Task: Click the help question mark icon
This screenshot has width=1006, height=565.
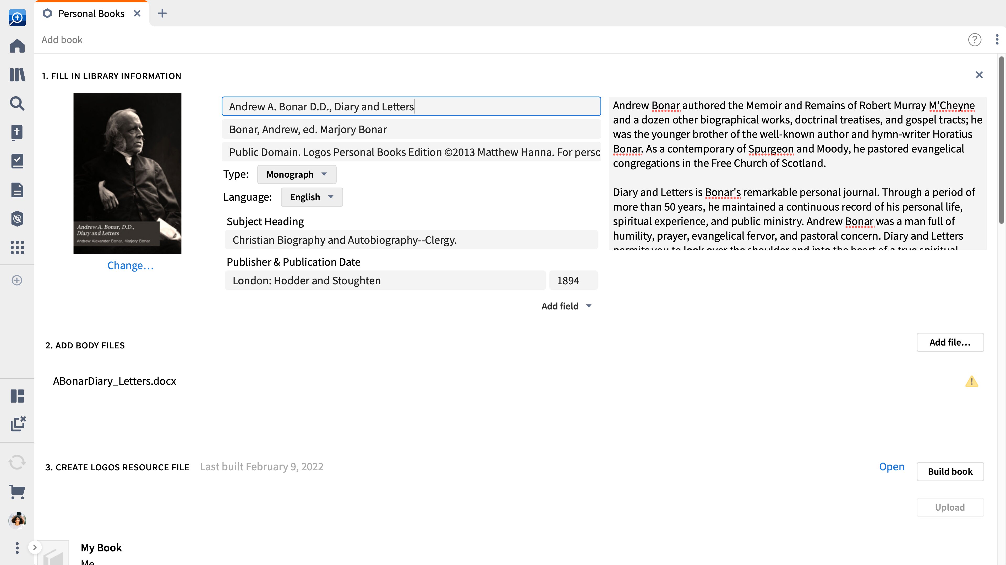Action: coord(974,40)
